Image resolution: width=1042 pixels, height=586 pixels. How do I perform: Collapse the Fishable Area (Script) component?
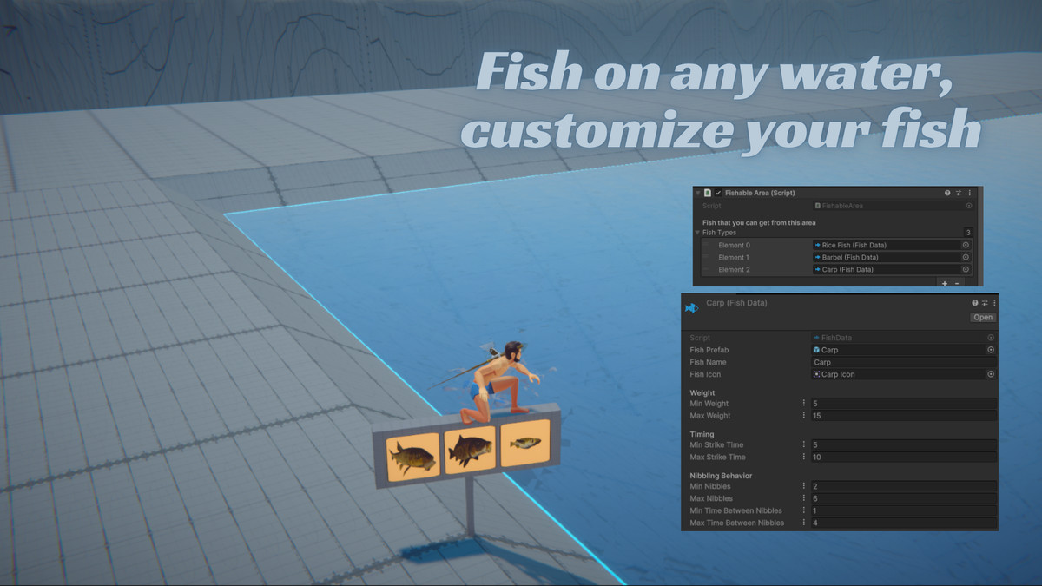(697, 193)
